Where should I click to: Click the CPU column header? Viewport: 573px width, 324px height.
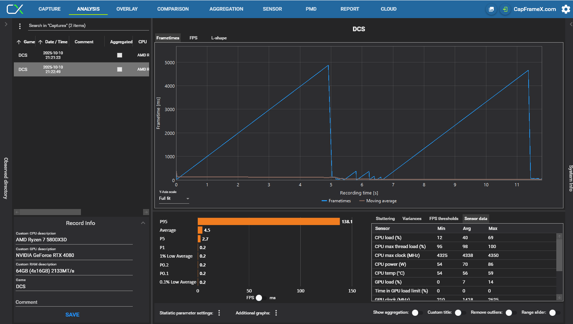click(x=142, y=42)
